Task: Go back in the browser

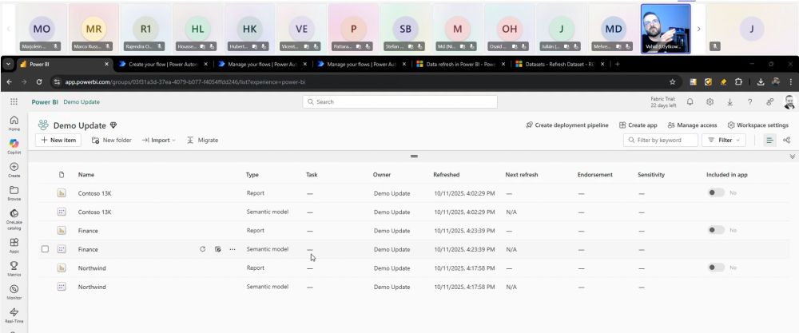Action: 9,81
